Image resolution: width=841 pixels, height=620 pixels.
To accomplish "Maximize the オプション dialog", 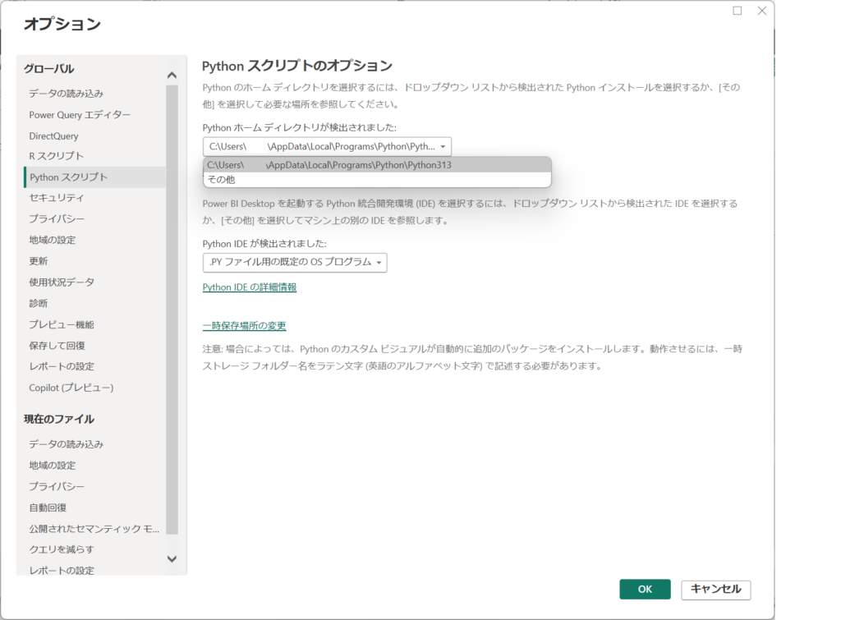I will 738,11.
